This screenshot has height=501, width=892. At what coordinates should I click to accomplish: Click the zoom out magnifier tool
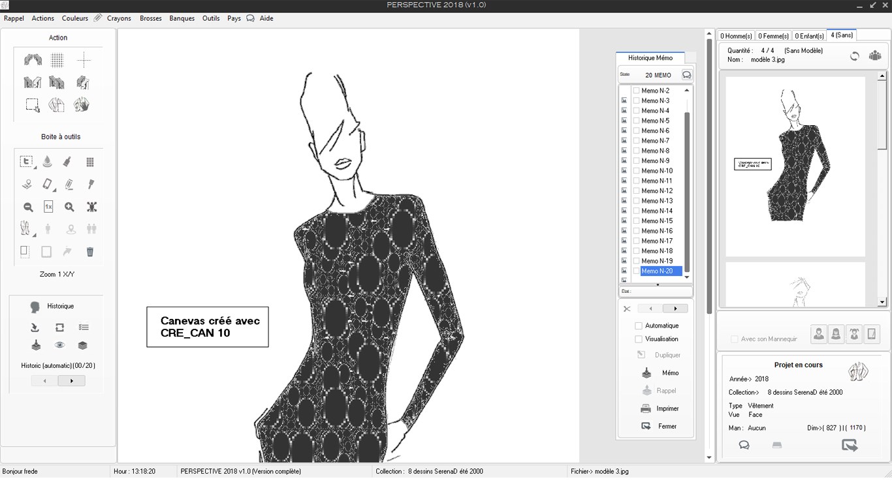pyautogui.click(x=28, y=207)
